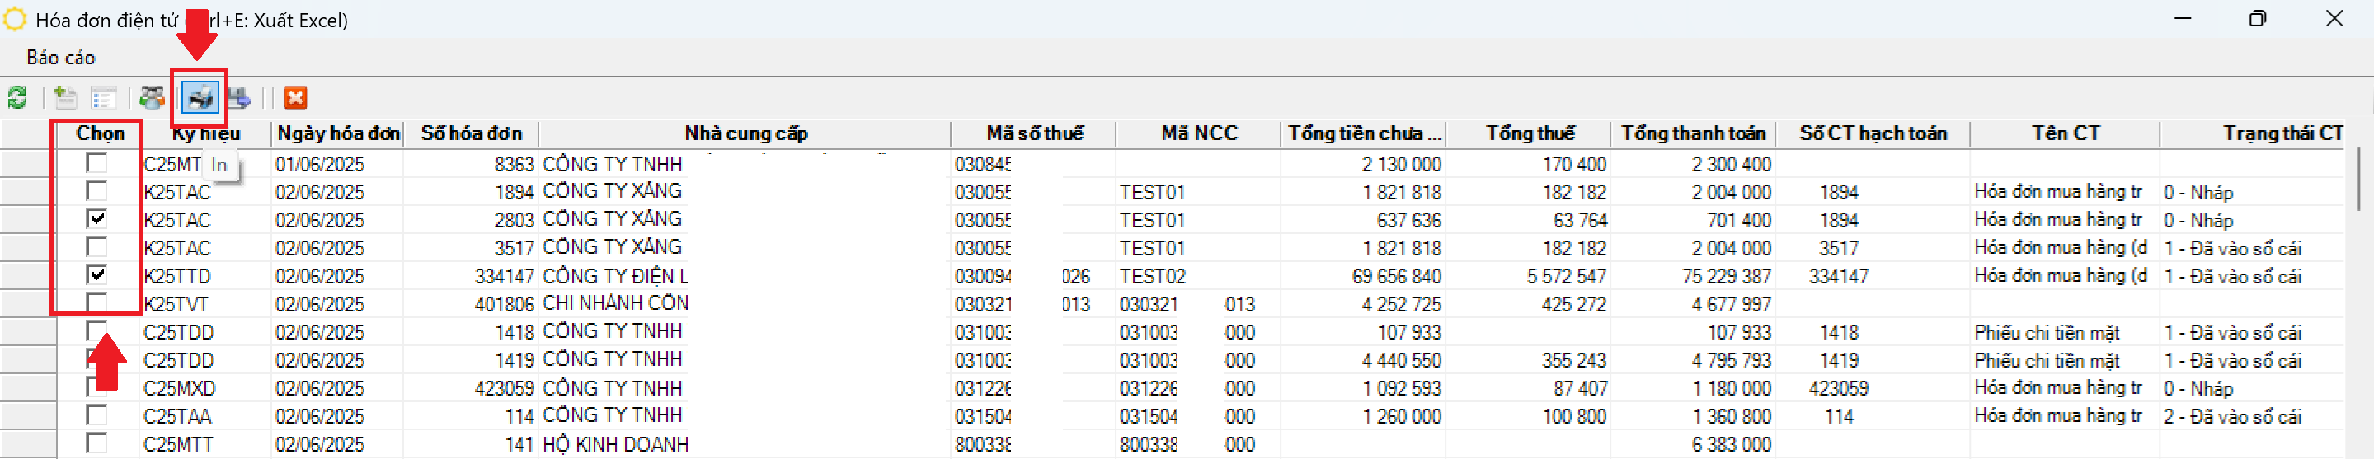Uncheck the checkbox for invoice 2803
2374x459 pixels.
click(x=96, y=219)
